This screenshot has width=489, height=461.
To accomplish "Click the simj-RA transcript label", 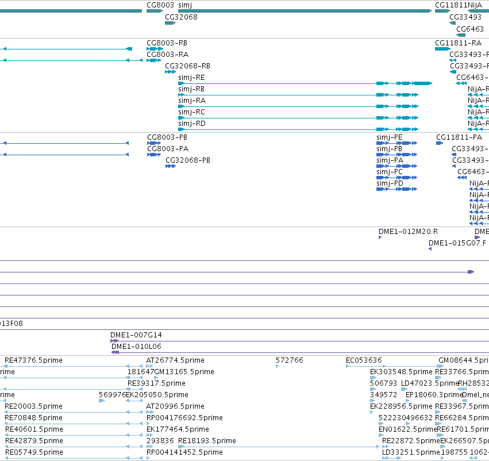I will point(192,101).
